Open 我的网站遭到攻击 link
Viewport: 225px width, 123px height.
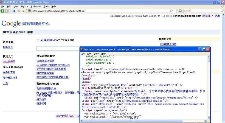[46, 89]
